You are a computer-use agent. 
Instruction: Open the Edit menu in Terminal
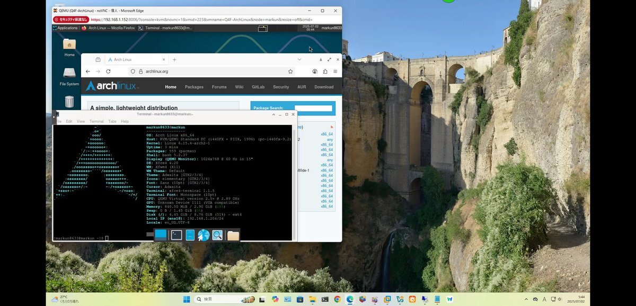coord(69,121)
